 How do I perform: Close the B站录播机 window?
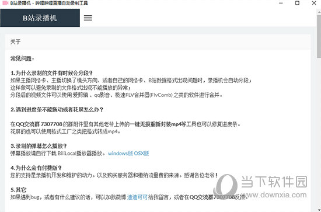coord(314,3)
